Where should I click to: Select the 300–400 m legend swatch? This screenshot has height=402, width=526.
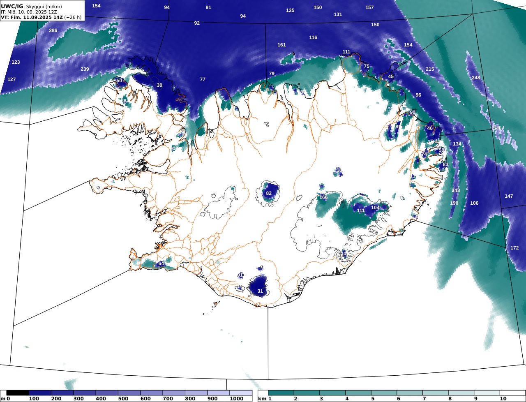(x=84, y=393)
